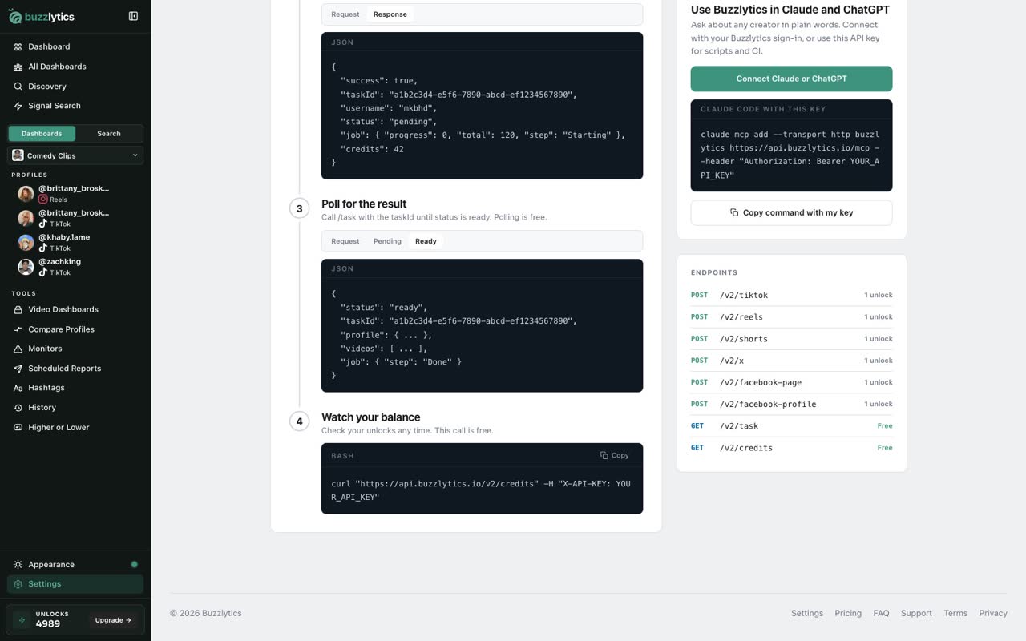Click Connect Claude or ChatGPT button
Image resolution: width=1026 pixels, height=641 pixels.
(791, 79)
